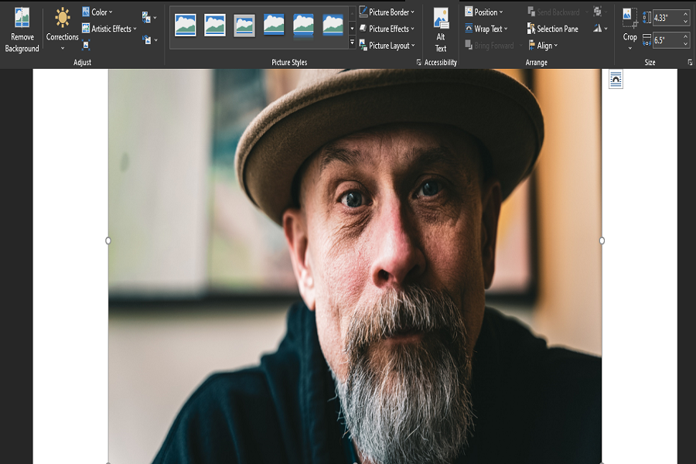Increase the picture height value
The height and width of the screenshot is (464, 696).
[685, 14]
